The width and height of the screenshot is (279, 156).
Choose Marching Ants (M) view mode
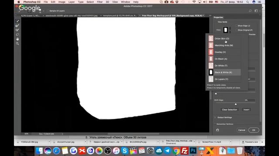point(225,45)
